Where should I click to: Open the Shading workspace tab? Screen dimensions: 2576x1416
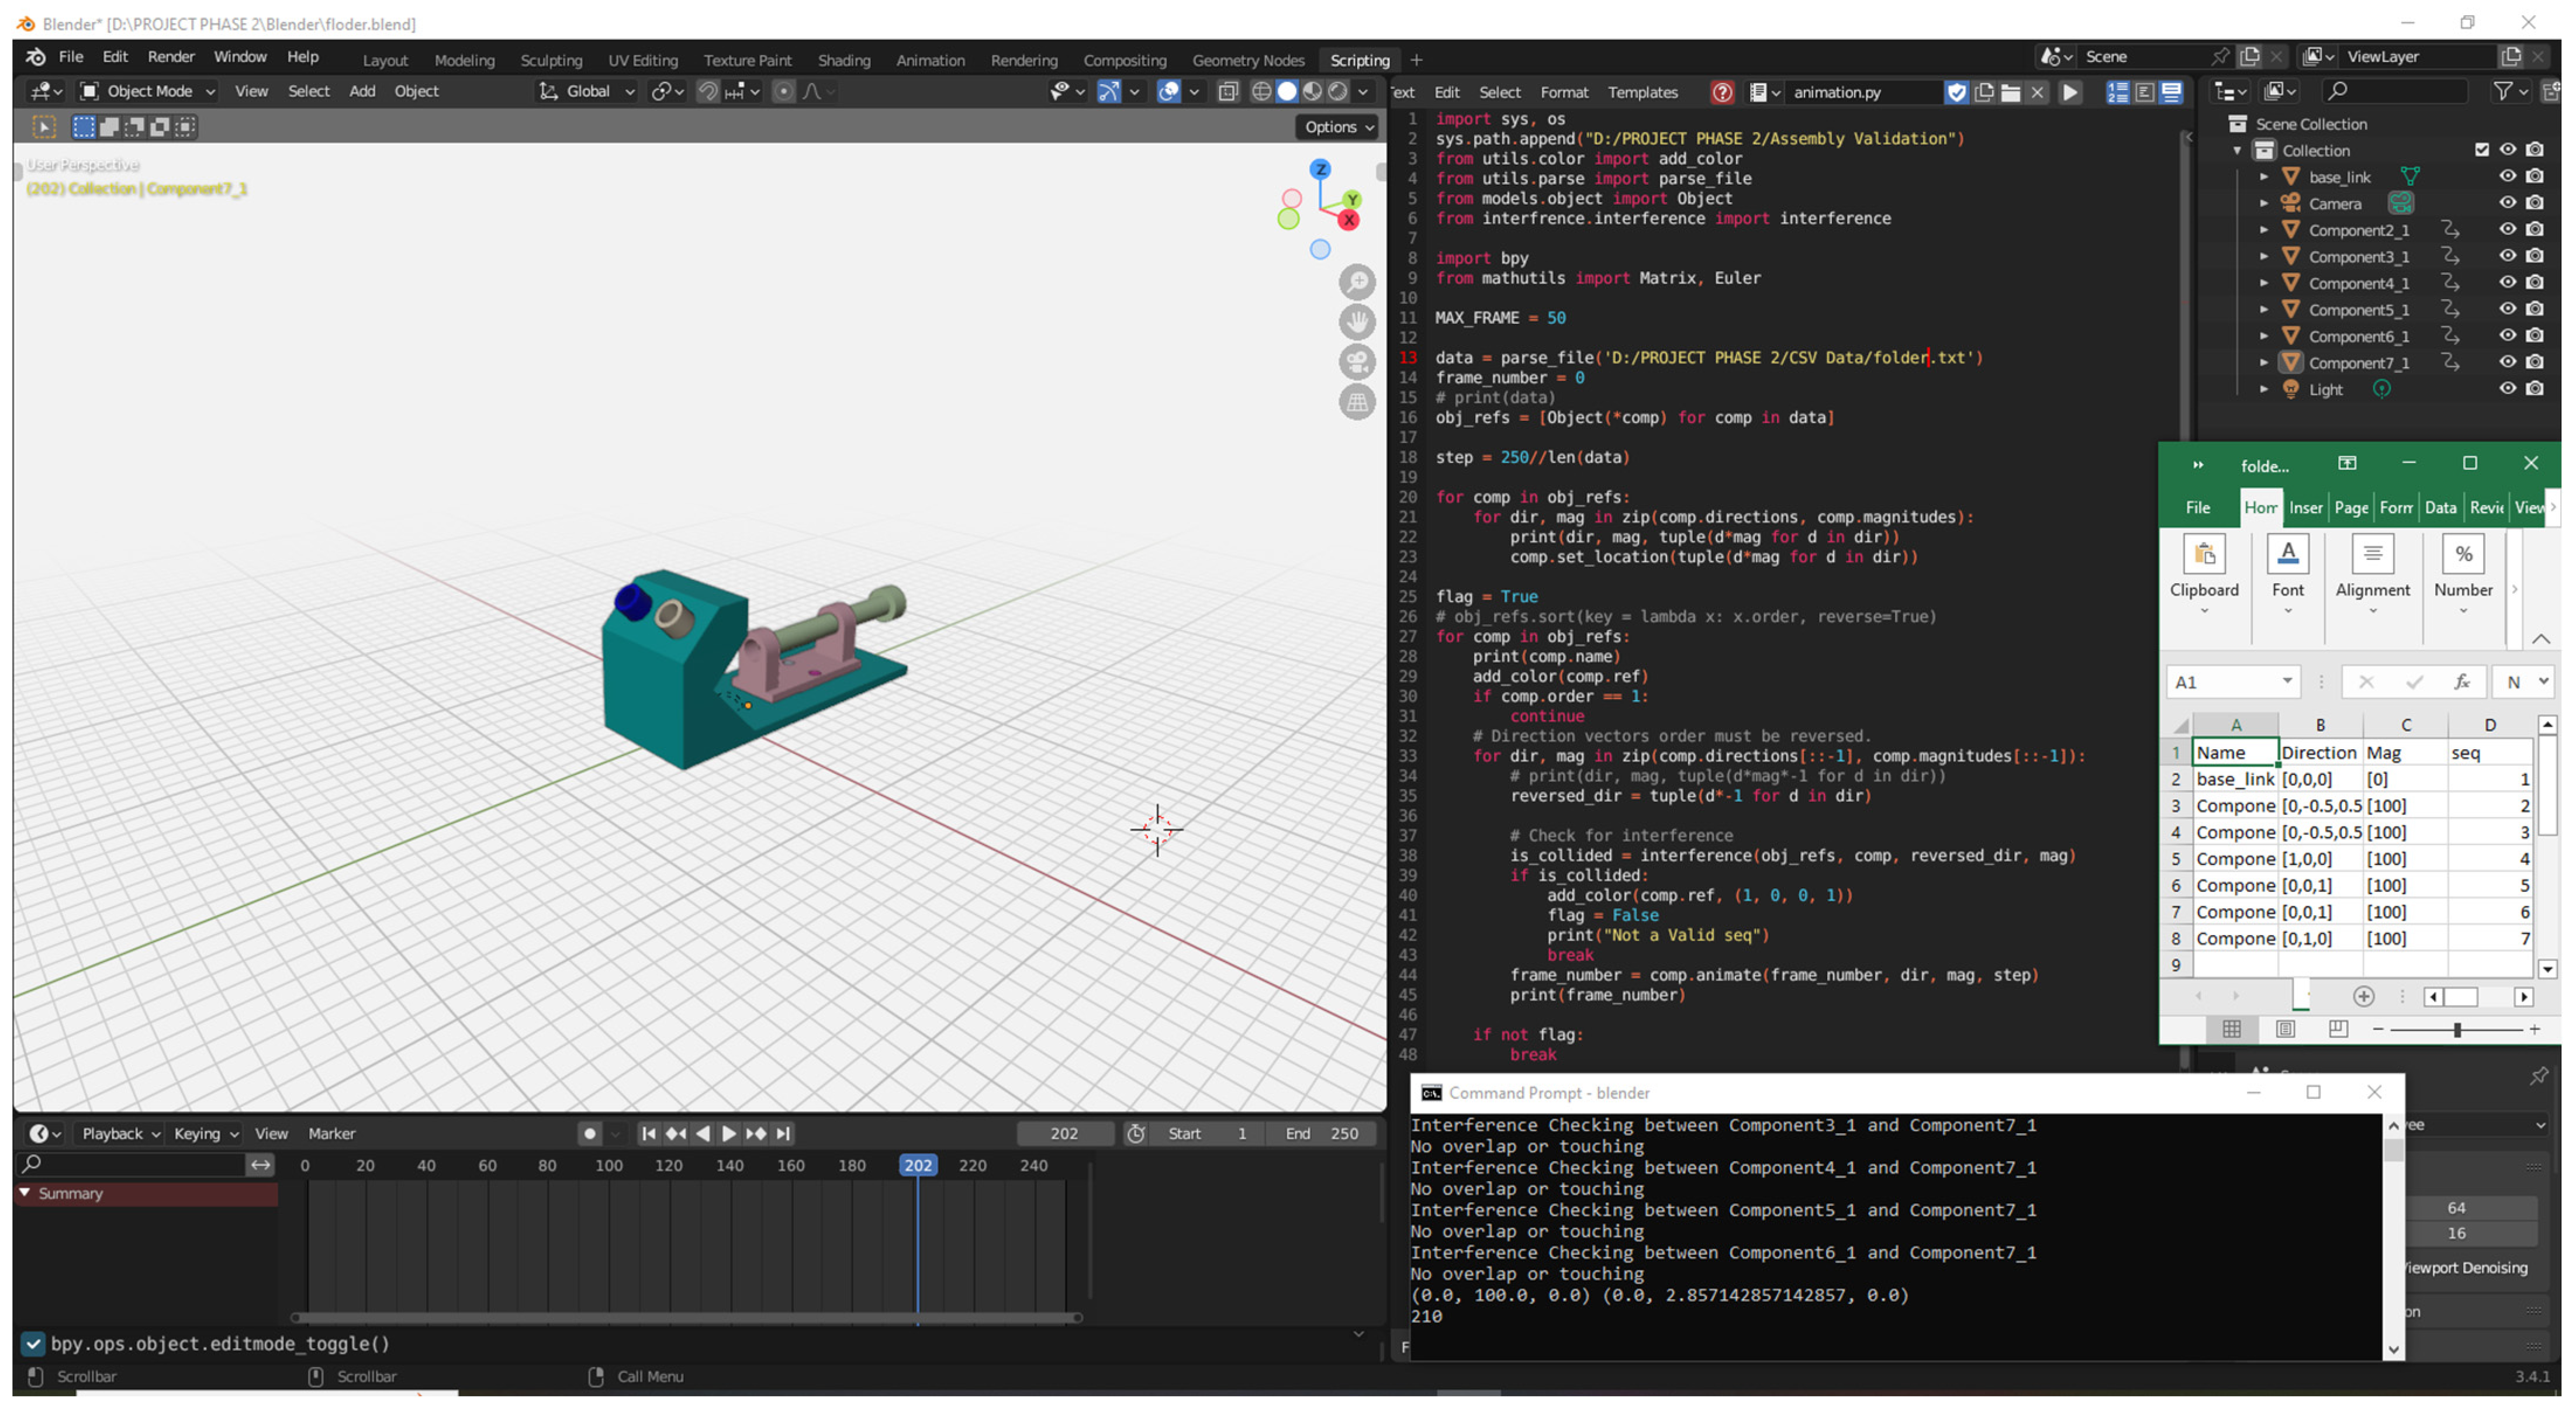[x=843, y=60]
